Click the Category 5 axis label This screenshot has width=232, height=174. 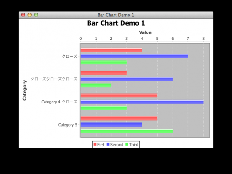tap(68, 125)
